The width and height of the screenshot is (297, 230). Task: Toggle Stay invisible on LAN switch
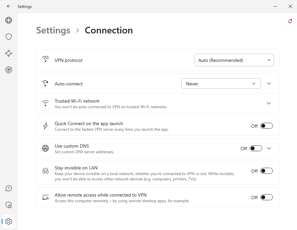[266, 171]
